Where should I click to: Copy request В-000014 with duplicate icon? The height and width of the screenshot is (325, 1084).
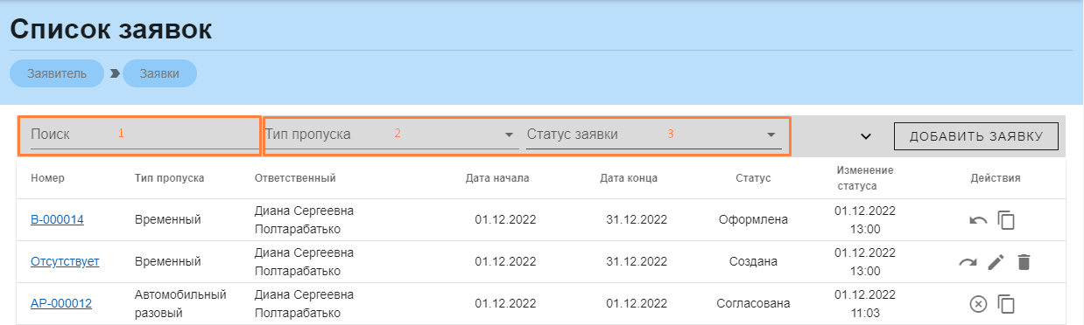[1007, 220]
